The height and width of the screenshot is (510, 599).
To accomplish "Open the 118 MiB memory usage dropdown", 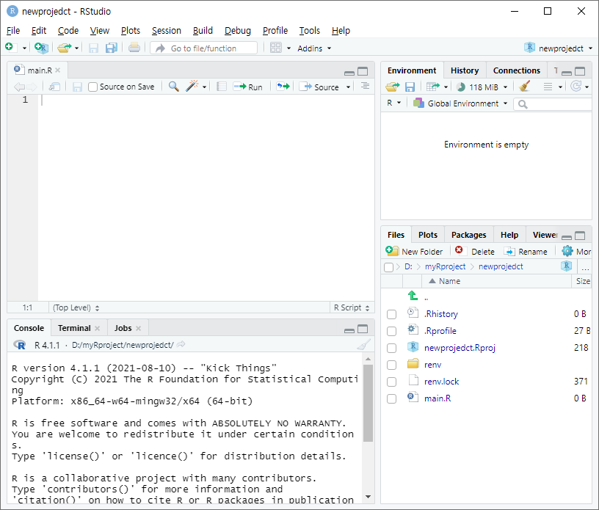I will [482, 87].
